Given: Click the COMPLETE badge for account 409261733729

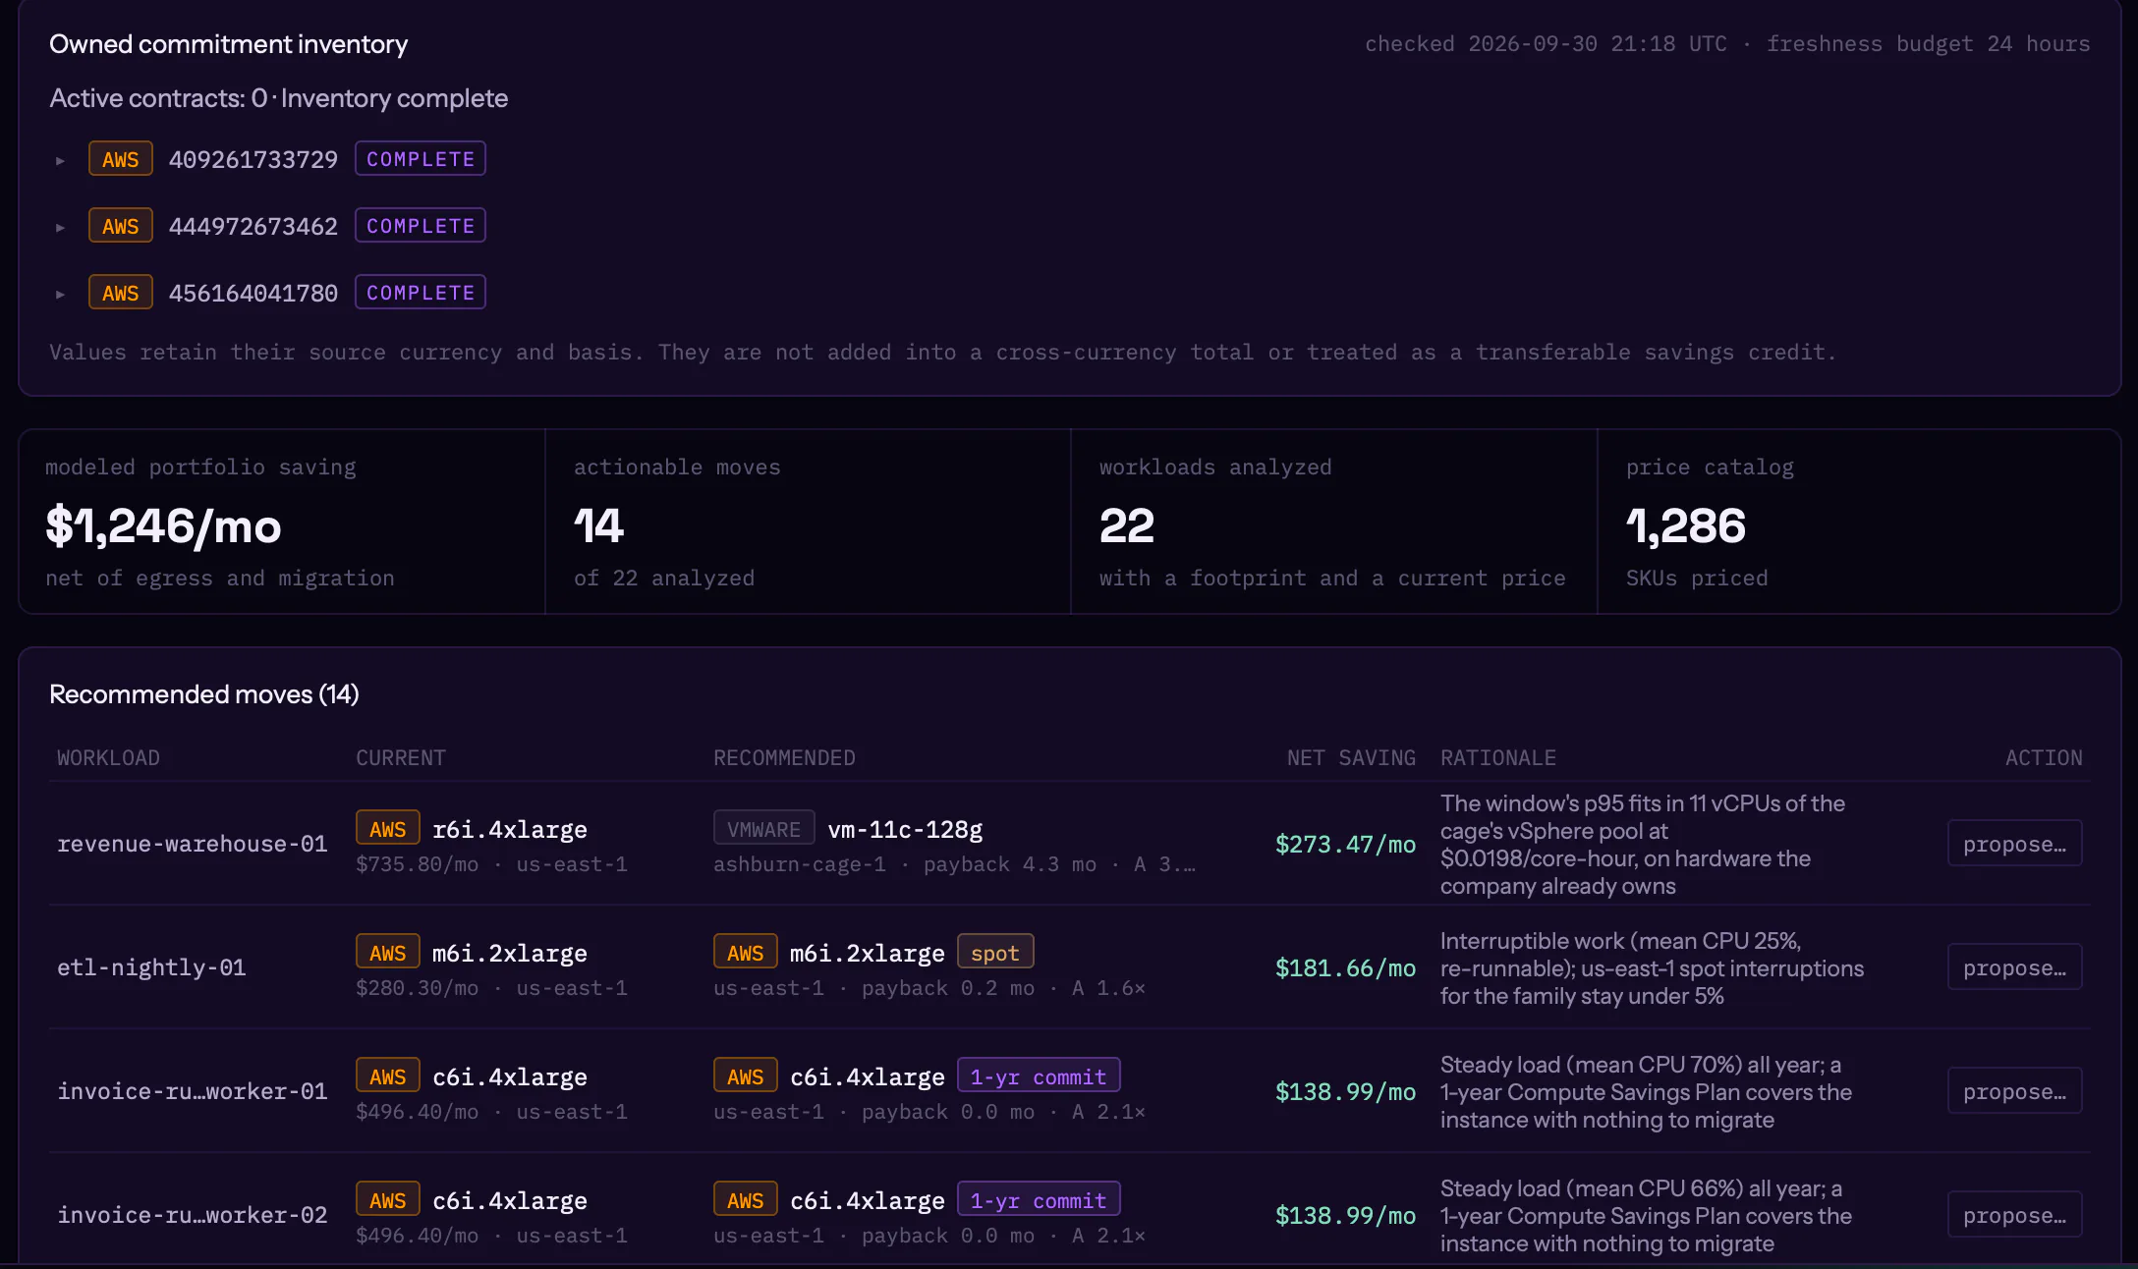Looking at the screenshot, I should [x=421, y=159].
